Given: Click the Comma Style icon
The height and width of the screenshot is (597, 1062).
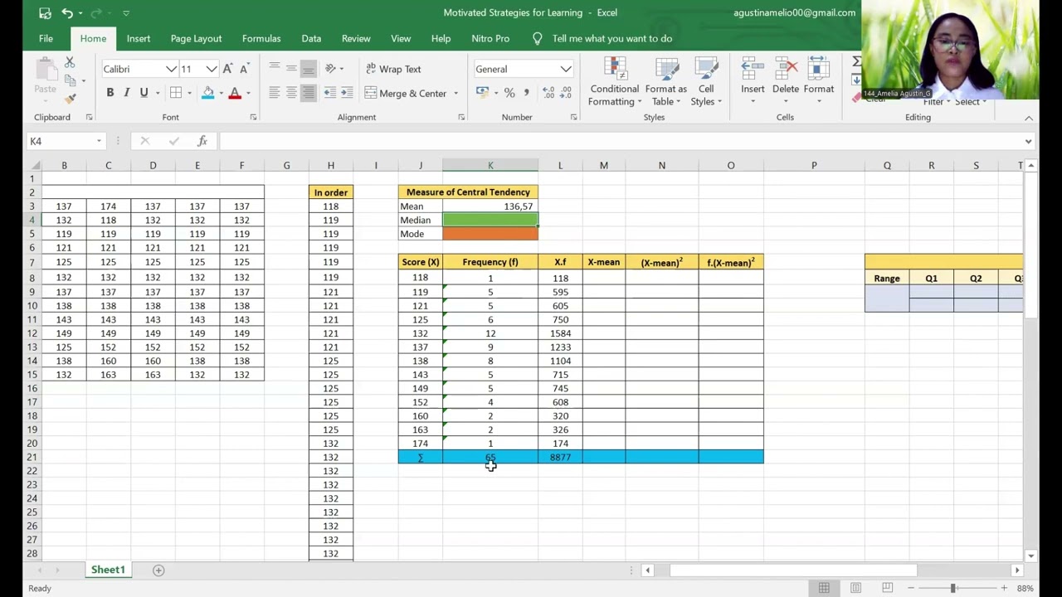Looking at the screenshot, I should 526,93.
